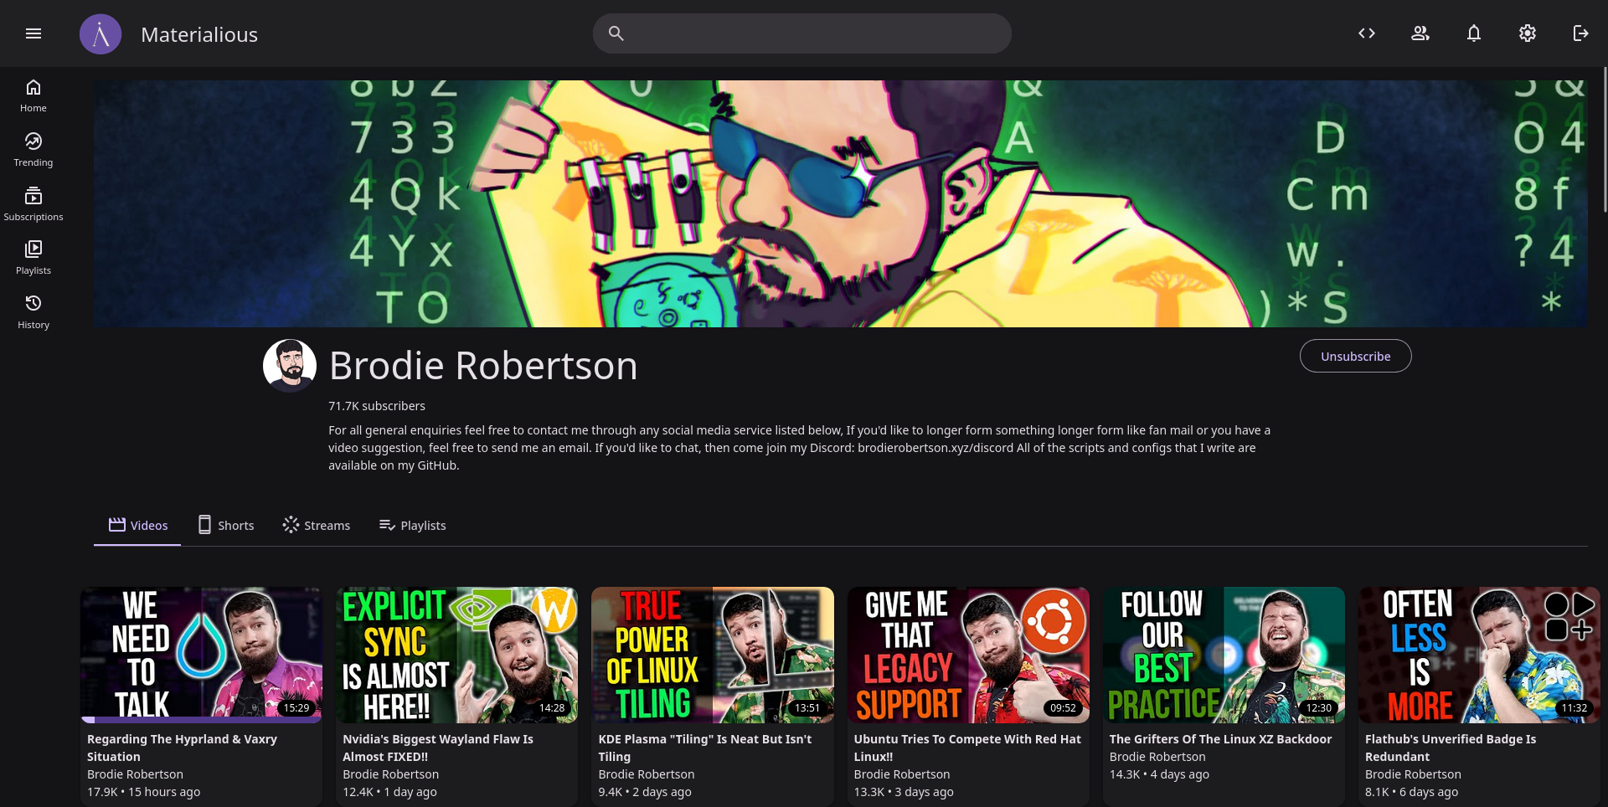The image size is (1608, 807).
Task: Click the logout icon
Action: coord(1581,33)
